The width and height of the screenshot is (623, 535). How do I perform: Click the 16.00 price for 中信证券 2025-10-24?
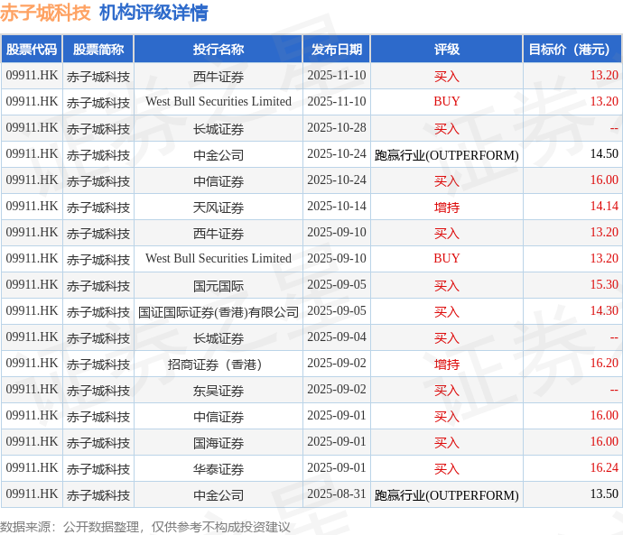(x=604, y=180)
